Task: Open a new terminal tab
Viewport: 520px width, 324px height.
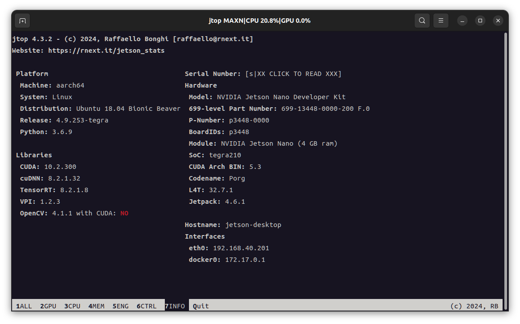Action: [x=22, y=21]
